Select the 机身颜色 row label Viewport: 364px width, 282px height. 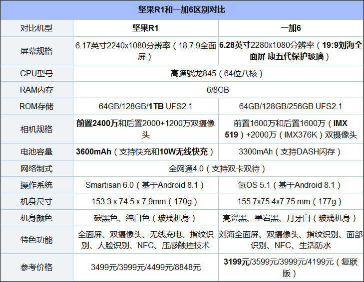(36, 218)
